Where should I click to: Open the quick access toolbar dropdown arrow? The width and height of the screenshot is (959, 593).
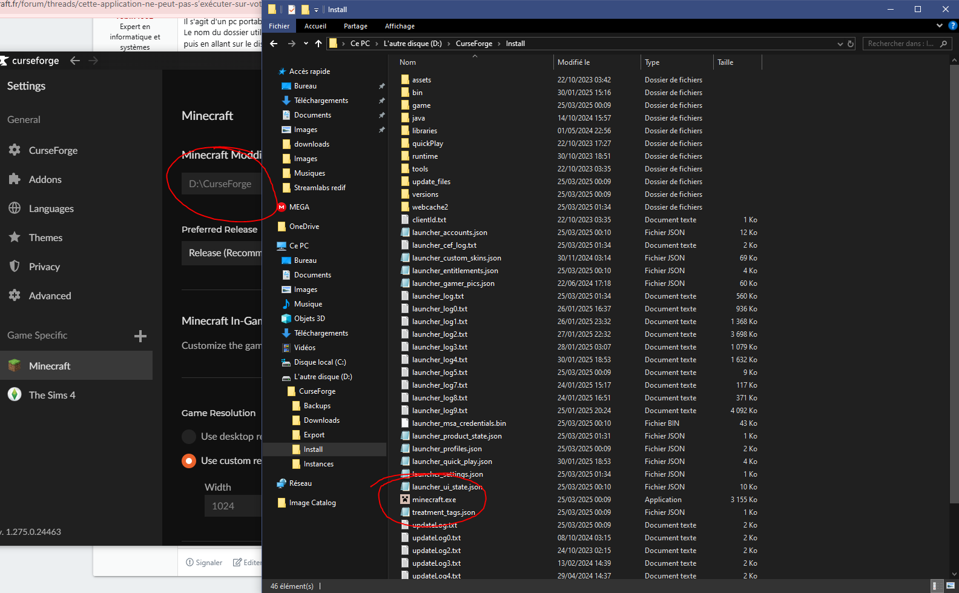pos(316,10)
